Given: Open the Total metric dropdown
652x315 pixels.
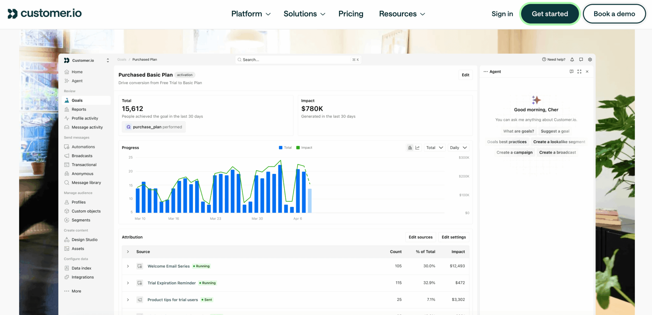Looking at the screenshot, I should tap(435, 148).
